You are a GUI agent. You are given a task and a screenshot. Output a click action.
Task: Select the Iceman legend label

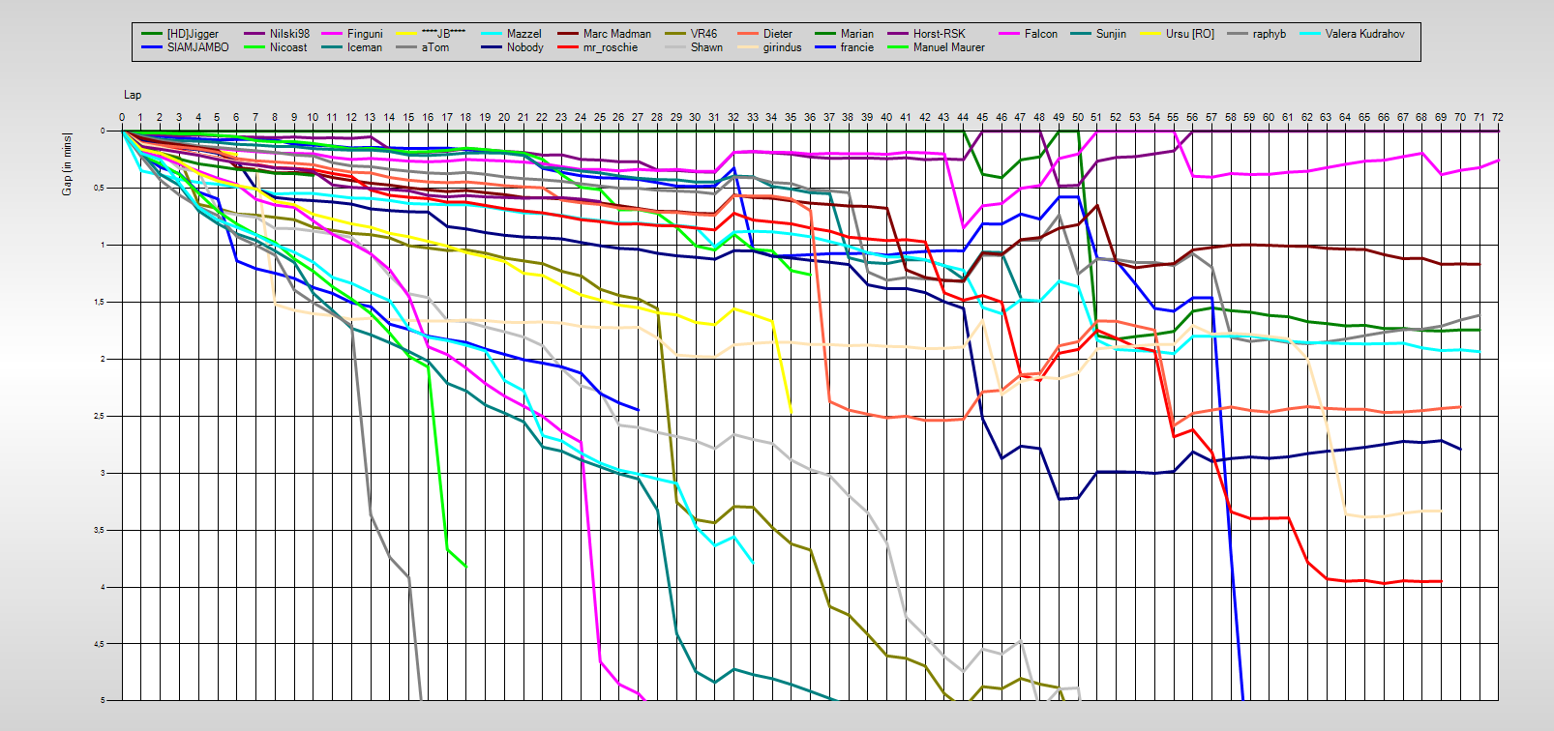coord(365,47)
